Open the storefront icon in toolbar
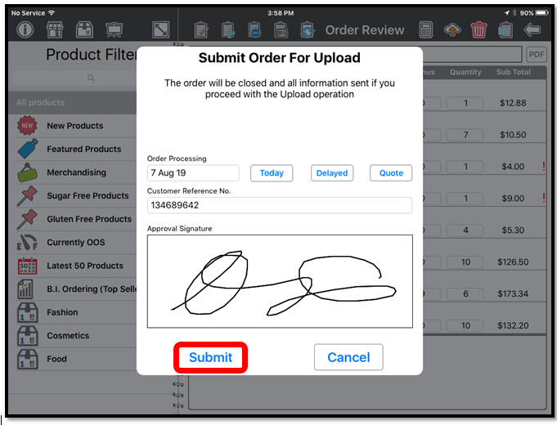Image resolution: width=557 pixels, height=425 pixels. (55, 29)
